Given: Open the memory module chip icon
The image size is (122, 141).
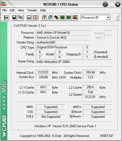Looking at the screenshot, I should click(x=56, y=17).
